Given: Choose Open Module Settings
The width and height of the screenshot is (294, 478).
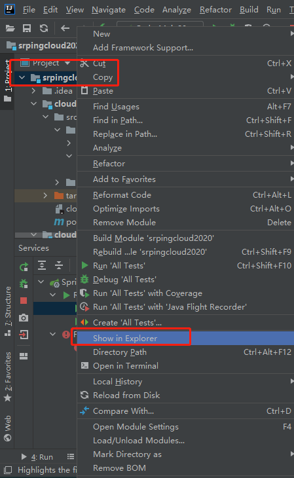Looking at the screenshot, I should tap(185, 427).
